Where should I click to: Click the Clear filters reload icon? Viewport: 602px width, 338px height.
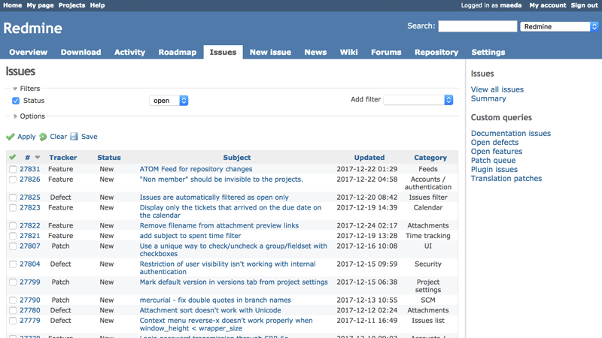point(43,137)
